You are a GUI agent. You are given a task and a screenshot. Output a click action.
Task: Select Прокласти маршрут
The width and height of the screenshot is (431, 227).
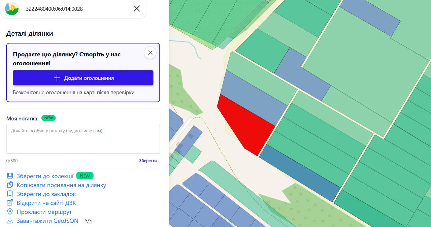(x=44, y=212)
